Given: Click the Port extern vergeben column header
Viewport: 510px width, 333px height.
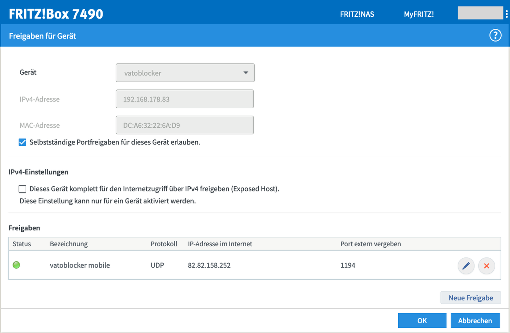Looking at the screenshot, I should point(371,244).
